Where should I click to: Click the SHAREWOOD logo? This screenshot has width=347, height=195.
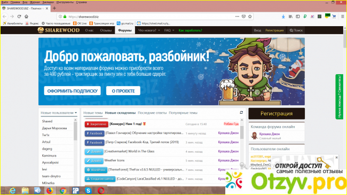58,30
